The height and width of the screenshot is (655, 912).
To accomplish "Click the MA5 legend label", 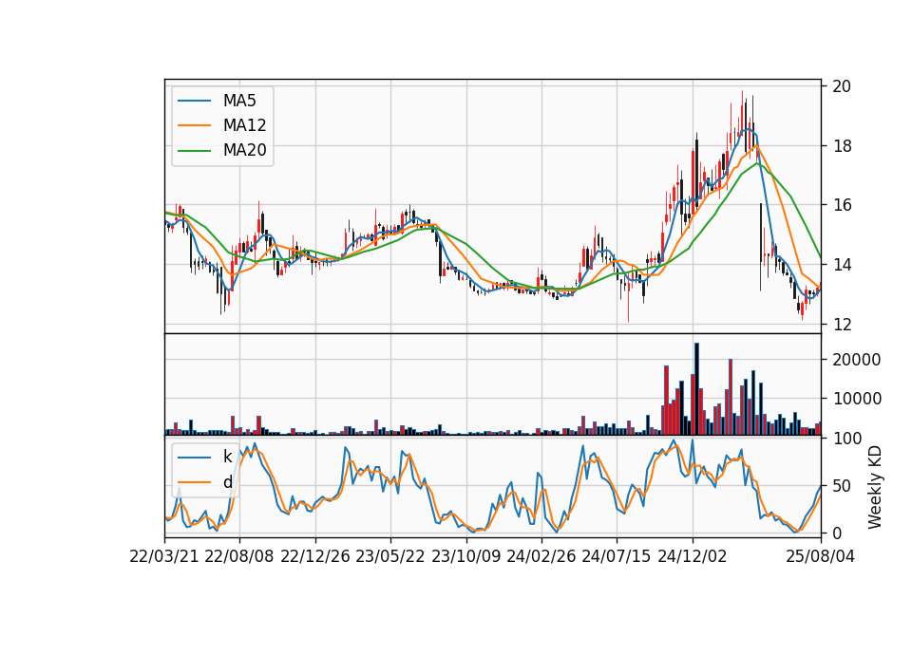I will tap(239, 101).
